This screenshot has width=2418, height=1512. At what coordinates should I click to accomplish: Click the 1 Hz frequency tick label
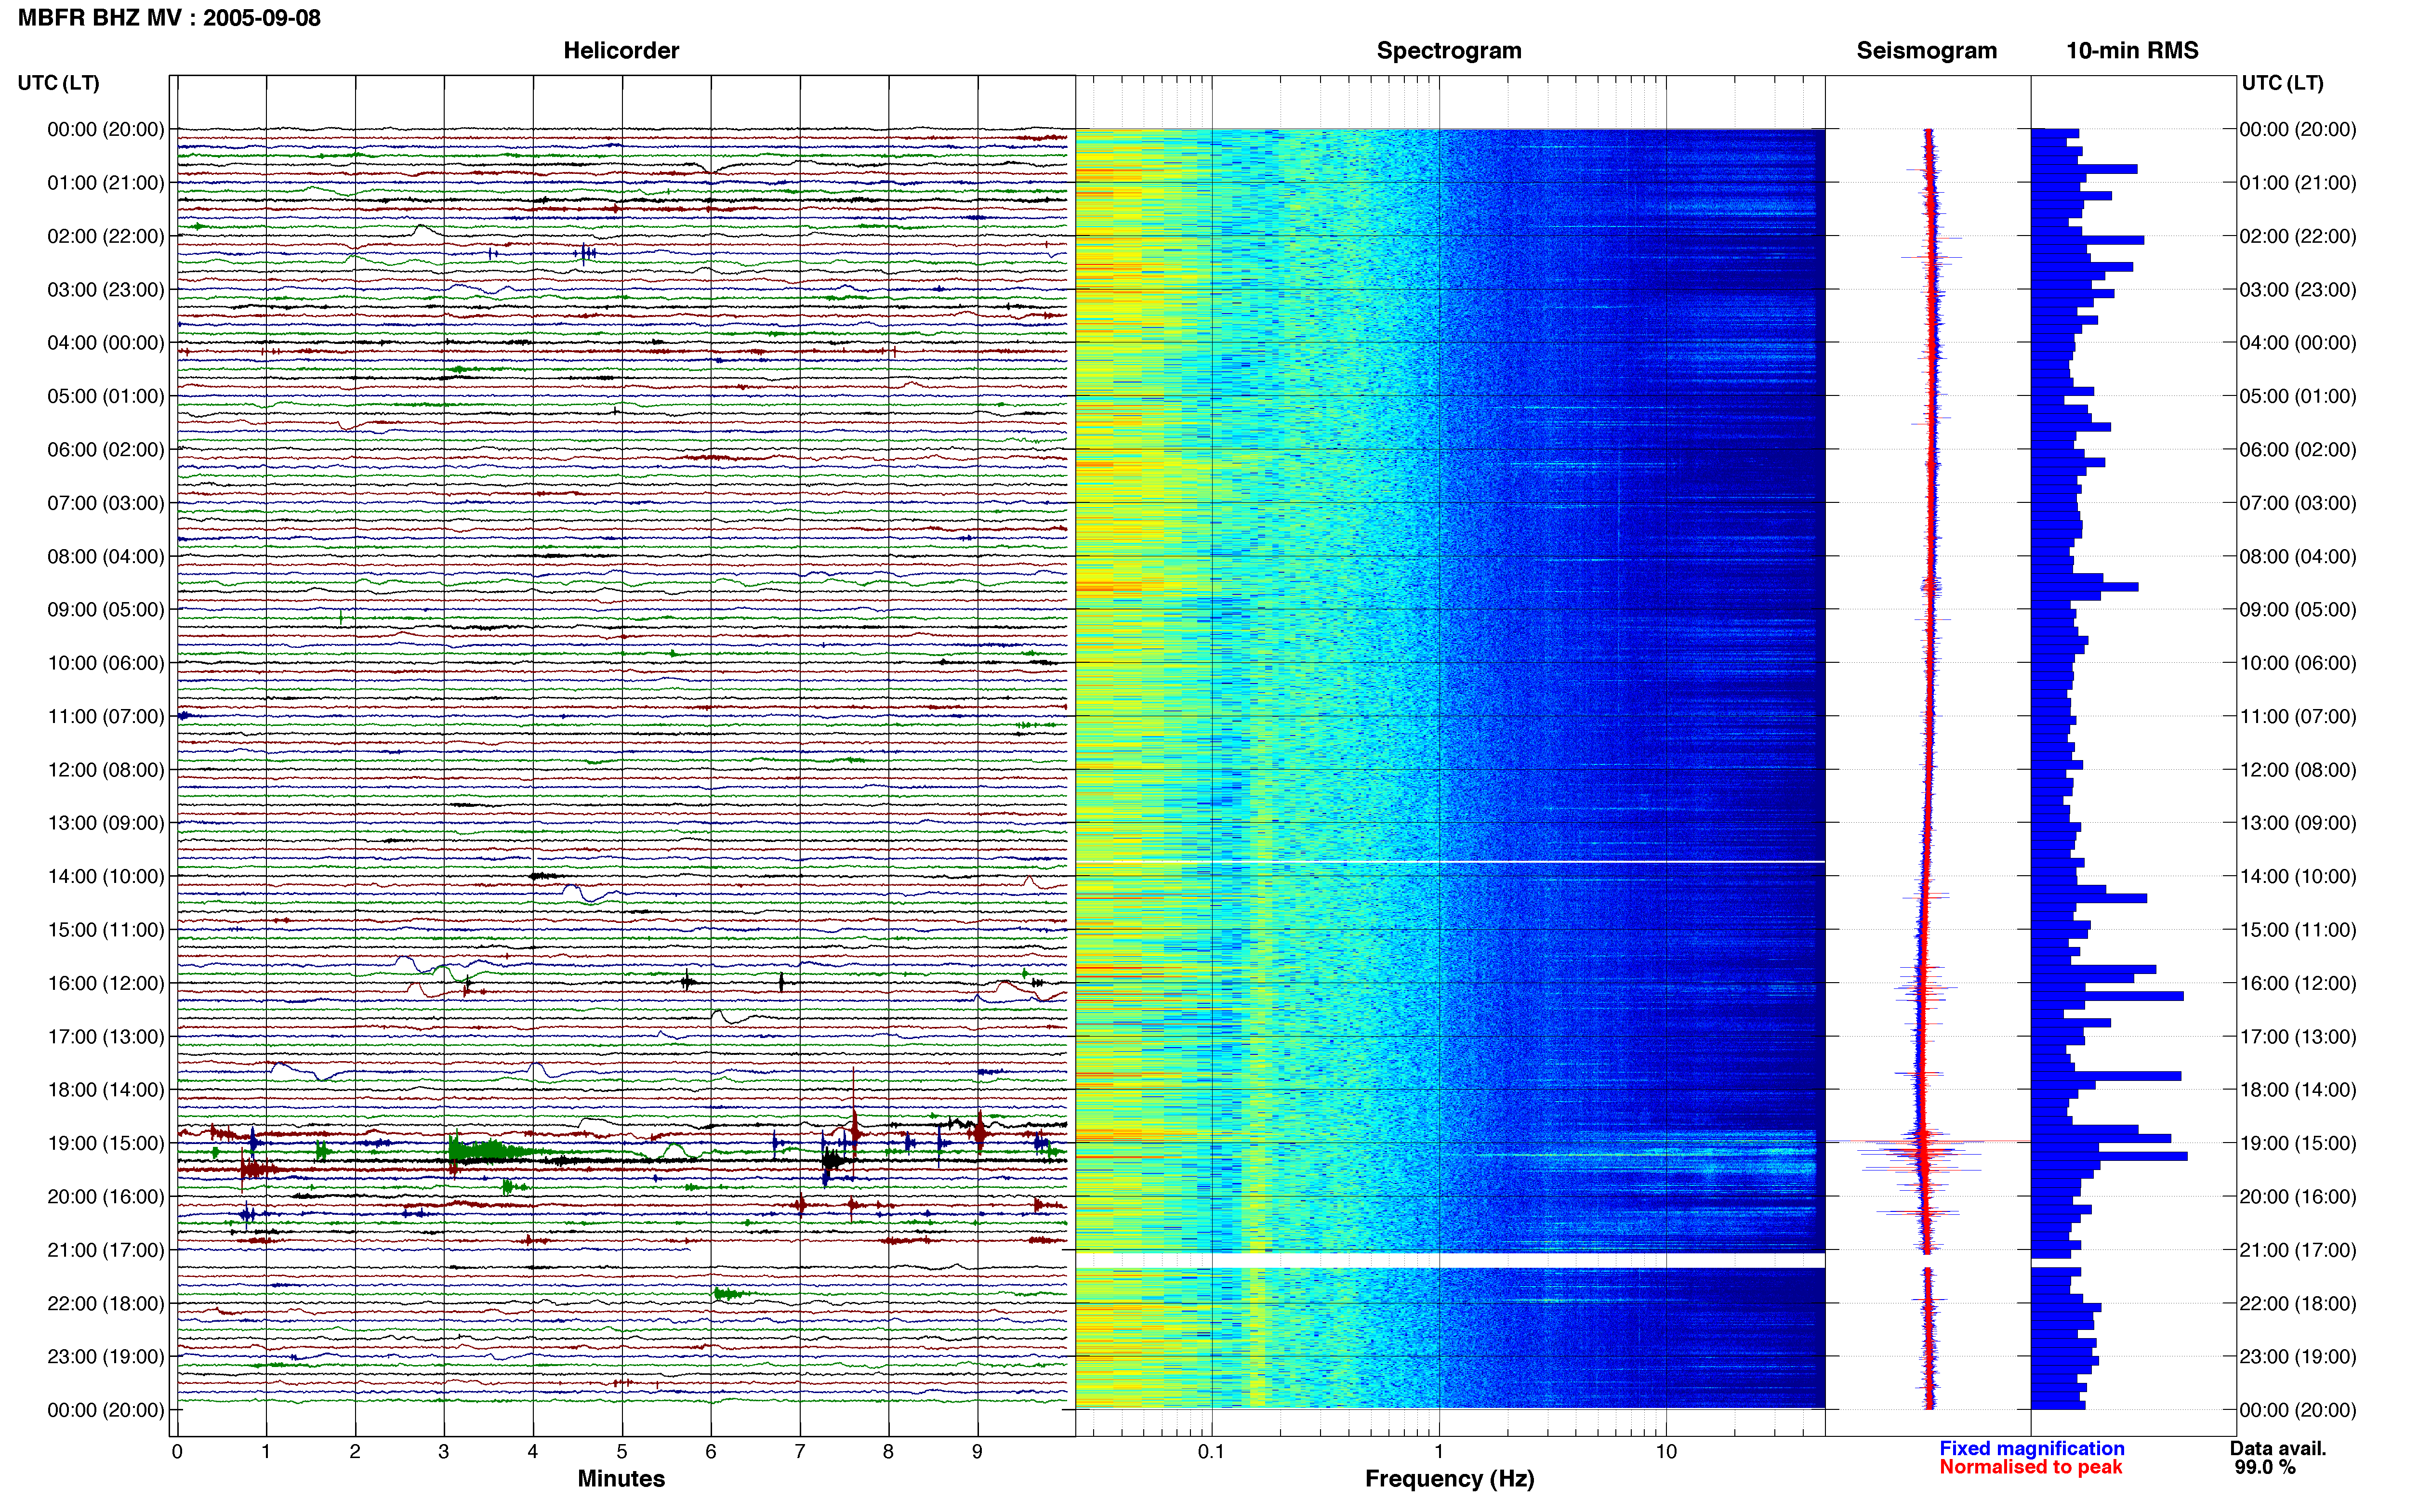point(1439,1452)
